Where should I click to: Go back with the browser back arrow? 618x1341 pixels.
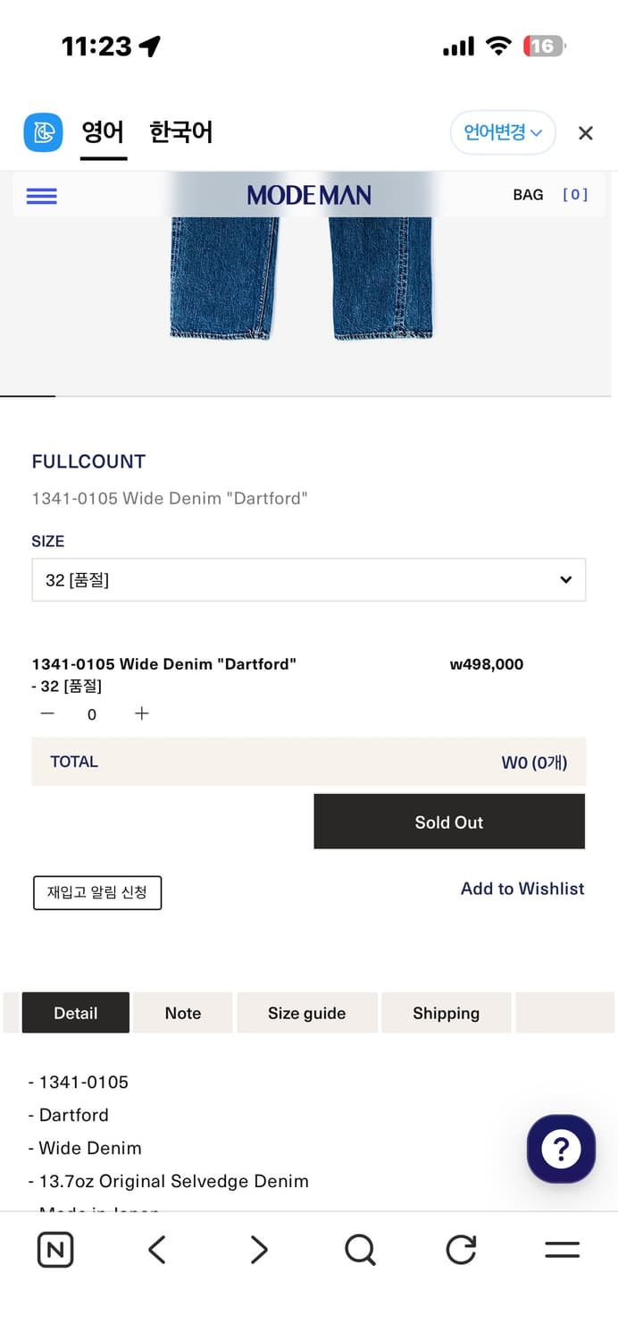[157, 1250]
